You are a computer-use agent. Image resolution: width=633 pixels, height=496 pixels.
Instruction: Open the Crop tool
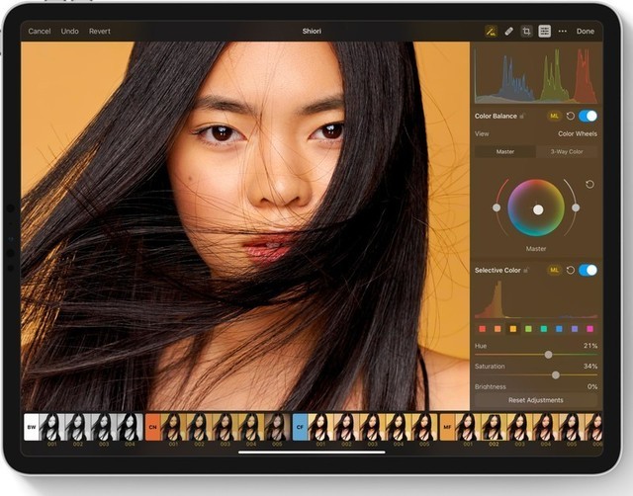pos(526,32)
